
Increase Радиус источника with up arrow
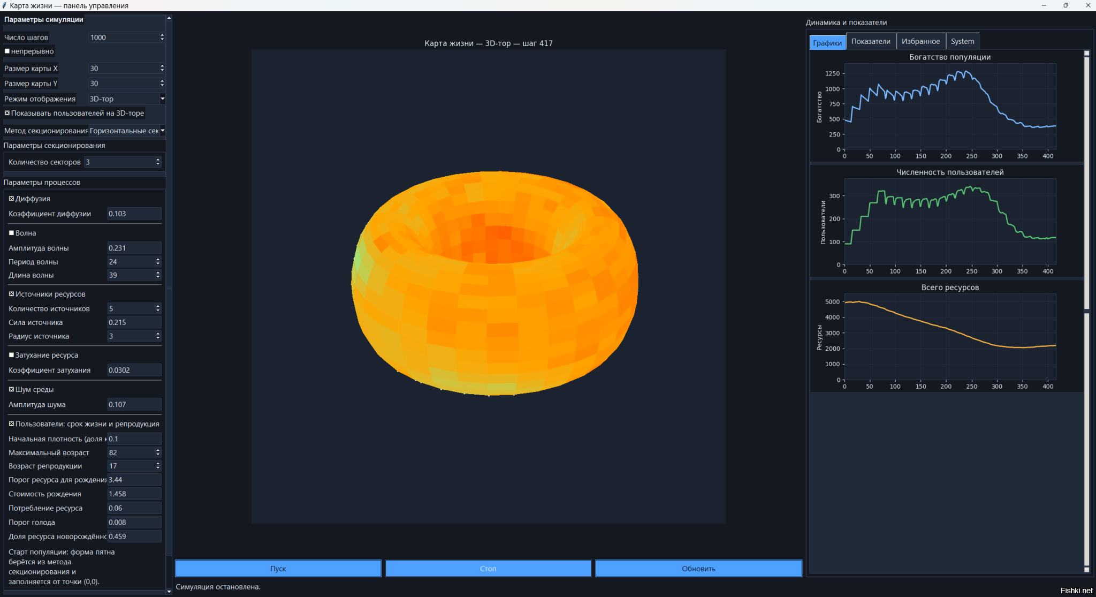[x=158, y=334]
